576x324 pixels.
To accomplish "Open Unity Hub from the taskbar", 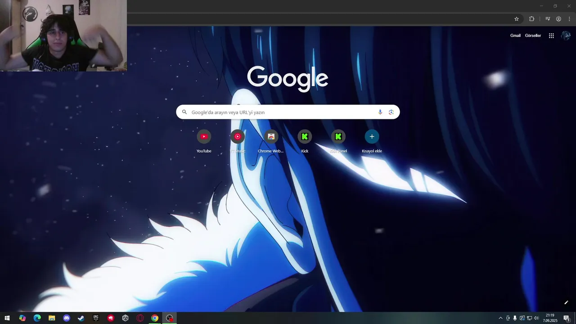I will [125, 318].
